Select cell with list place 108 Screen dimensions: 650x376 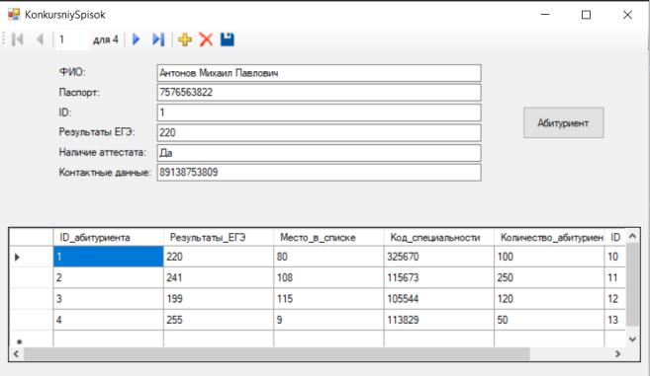[328, 277]
